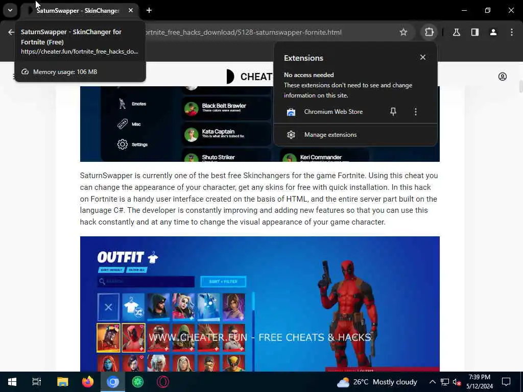
Task: Launch Firefox from taskbar
Action: pyautogui.click(x=88, y=382)
